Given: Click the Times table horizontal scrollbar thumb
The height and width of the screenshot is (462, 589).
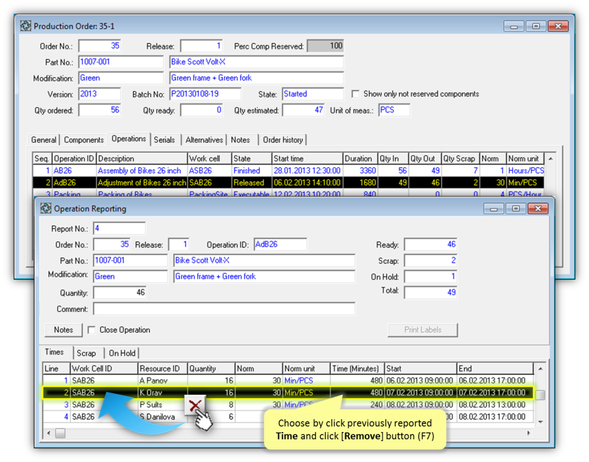Looking at the screenshot, I should coord(60,433).
